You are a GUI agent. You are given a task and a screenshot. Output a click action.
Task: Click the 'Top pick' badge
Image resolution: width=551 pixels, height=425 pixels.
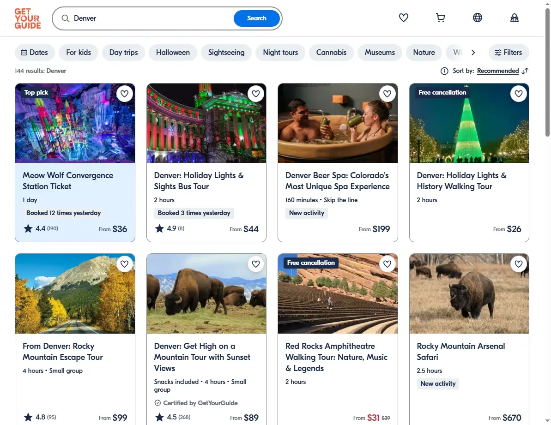pyautogui.click(x=36, y=93)
